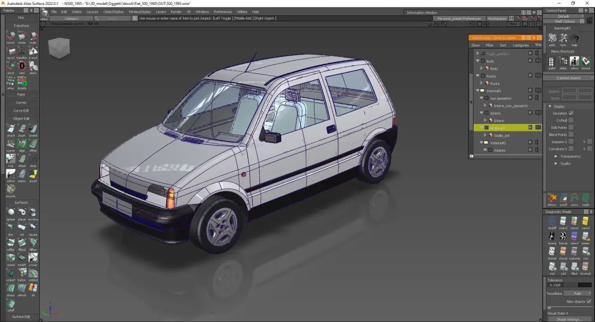Toggle the Deviation display checkbox
This screenshot has width=595, height=322.
tap(571, 113)
